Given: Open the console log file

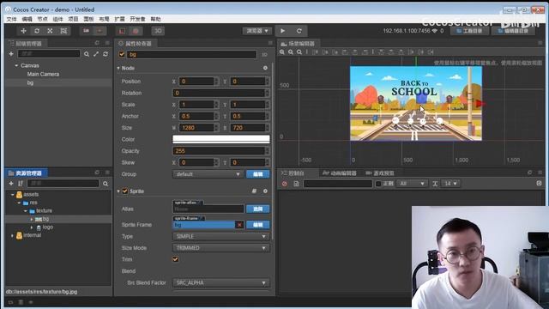Looking at the screenshot, I should (x=296, y=184).
